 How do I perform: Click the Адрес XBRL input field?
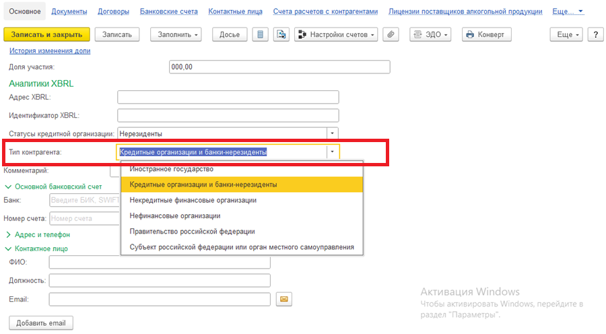point(228,97)
